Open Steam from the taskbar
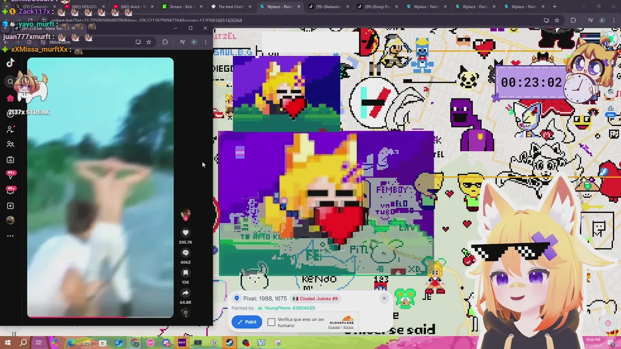Screen dimensions: 621x349 pos(229,343)
